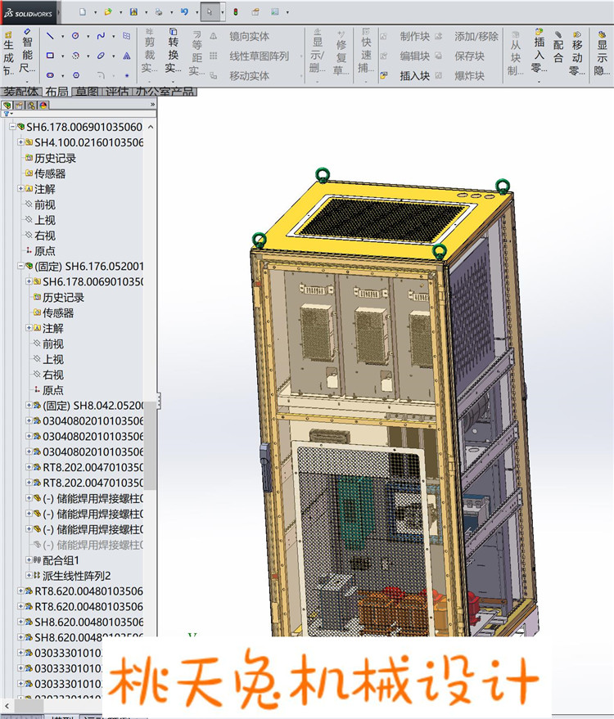The height and width of the screenshot is (719, 614).
Task: Click the Undo arrow icon
Action: (x=184, y=12)
